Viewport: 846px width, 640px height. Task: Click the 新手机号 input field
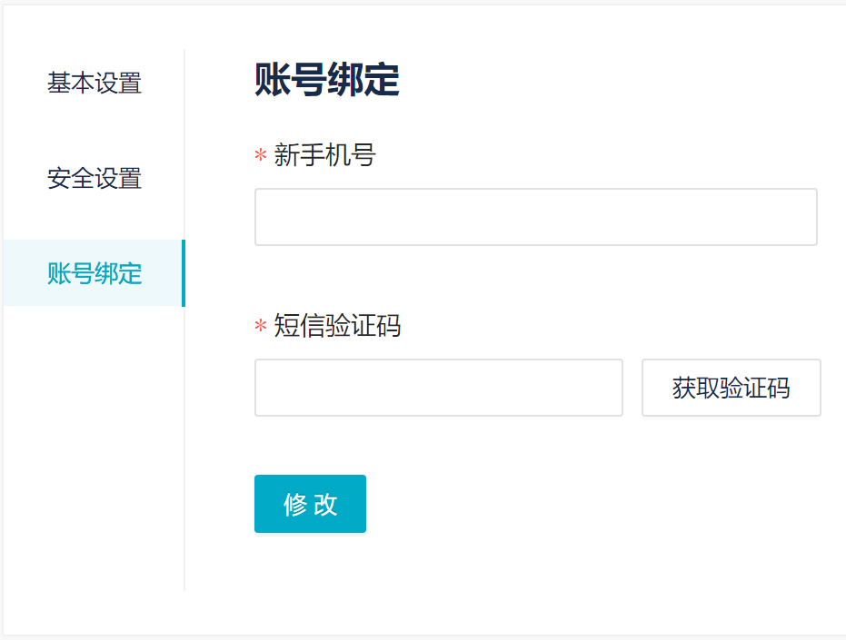535,217
